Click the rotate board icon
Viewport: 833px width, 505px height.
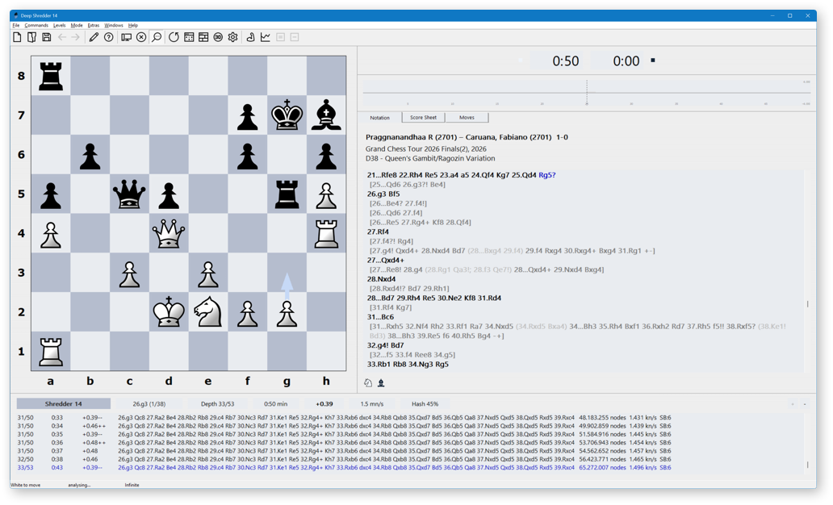[x=174, y=37]
